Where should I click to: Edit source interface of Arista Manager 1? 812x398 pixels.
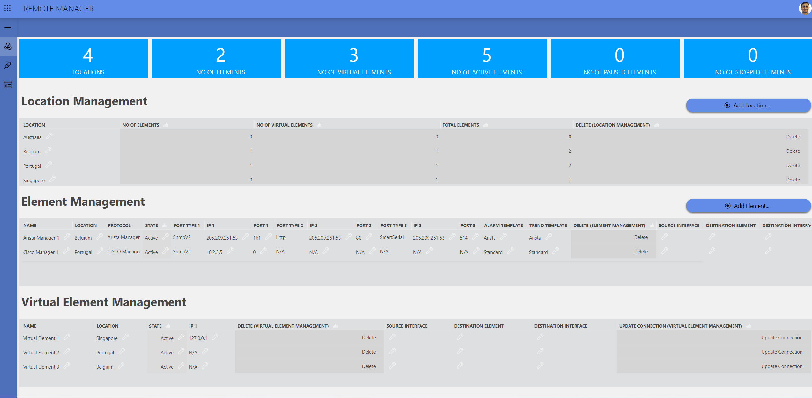[665, 237]
